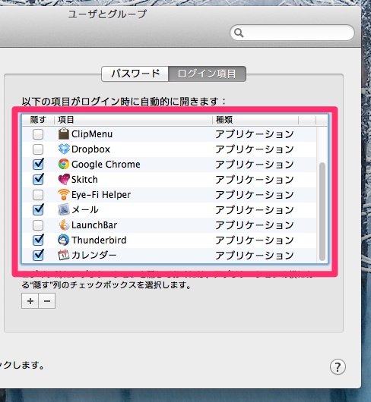
Task: Select the カレンダー row name
Action: click(x=94, y=255)
